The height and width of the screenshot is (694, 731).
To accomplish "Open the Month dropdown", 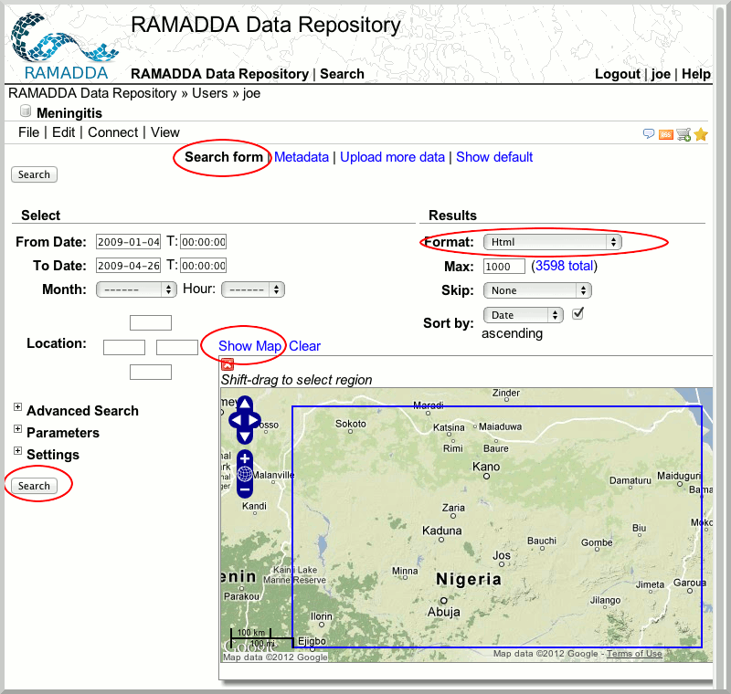I will point(136,289).
